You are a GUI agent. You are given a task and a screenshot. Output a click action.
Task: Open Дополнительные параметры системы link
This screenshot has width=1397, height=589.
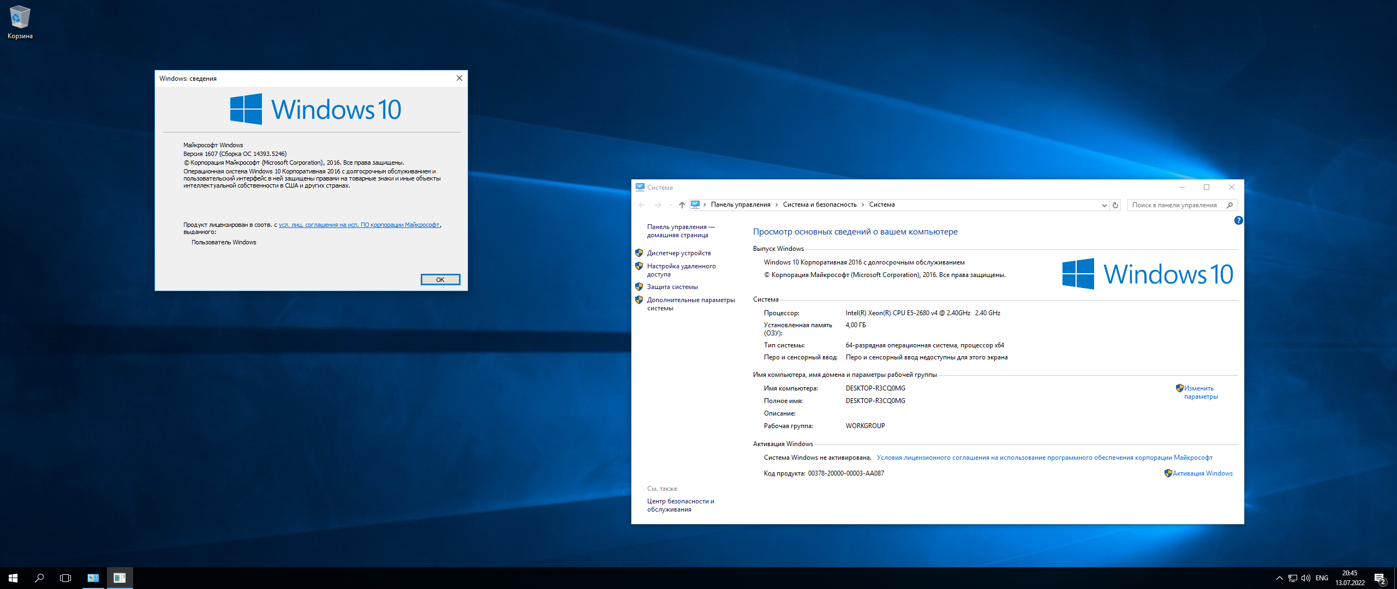pyautogui.click(x=691, y=304)
